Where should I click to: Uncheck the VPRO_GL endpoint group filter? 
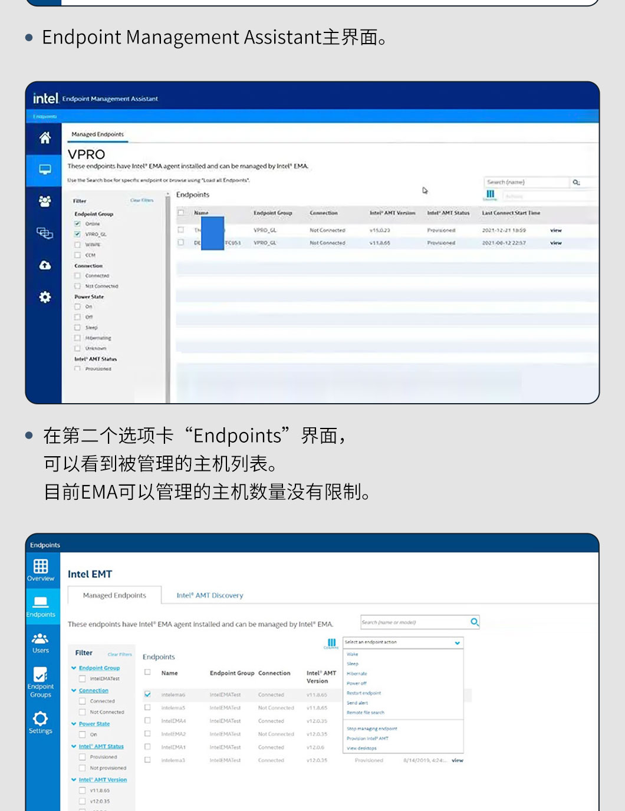click(x=77, y=234)
